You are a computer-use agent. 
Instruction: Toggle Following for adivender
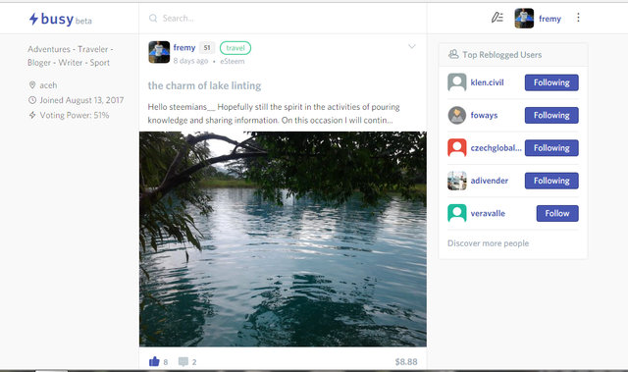tap(551, 181)
